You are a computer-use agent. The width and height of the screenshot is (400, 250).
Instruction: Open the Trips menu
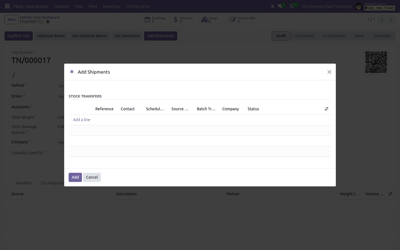coord(79,6)
